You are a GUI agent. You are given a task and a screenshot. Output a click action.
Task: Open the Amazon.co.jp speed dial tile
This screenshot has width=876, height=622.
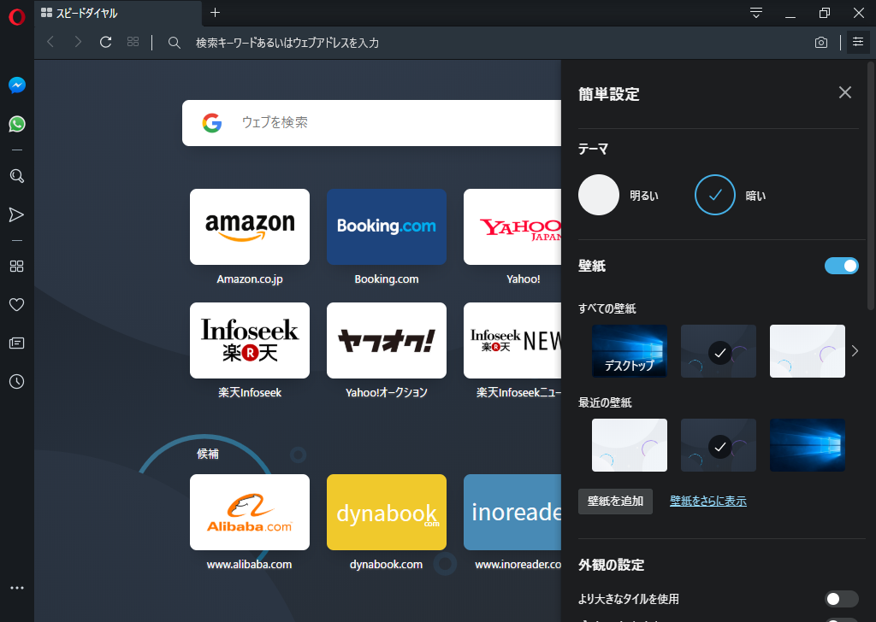click(249, 227)
